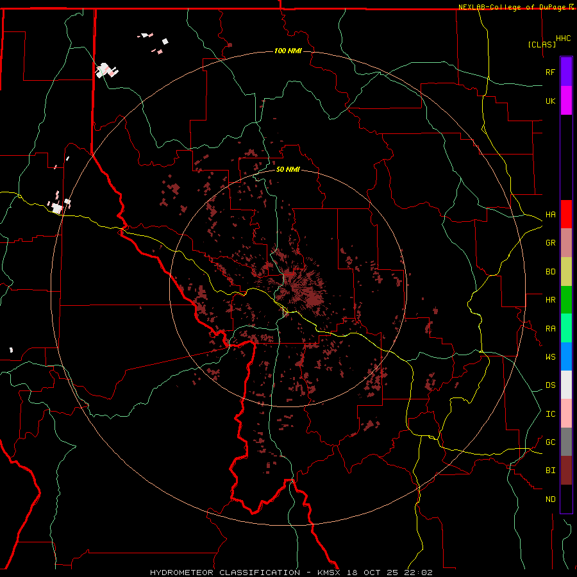Click the HYDROMETEOR CLASSIFICATION title text
577x577 pixels.
point(225,573)
